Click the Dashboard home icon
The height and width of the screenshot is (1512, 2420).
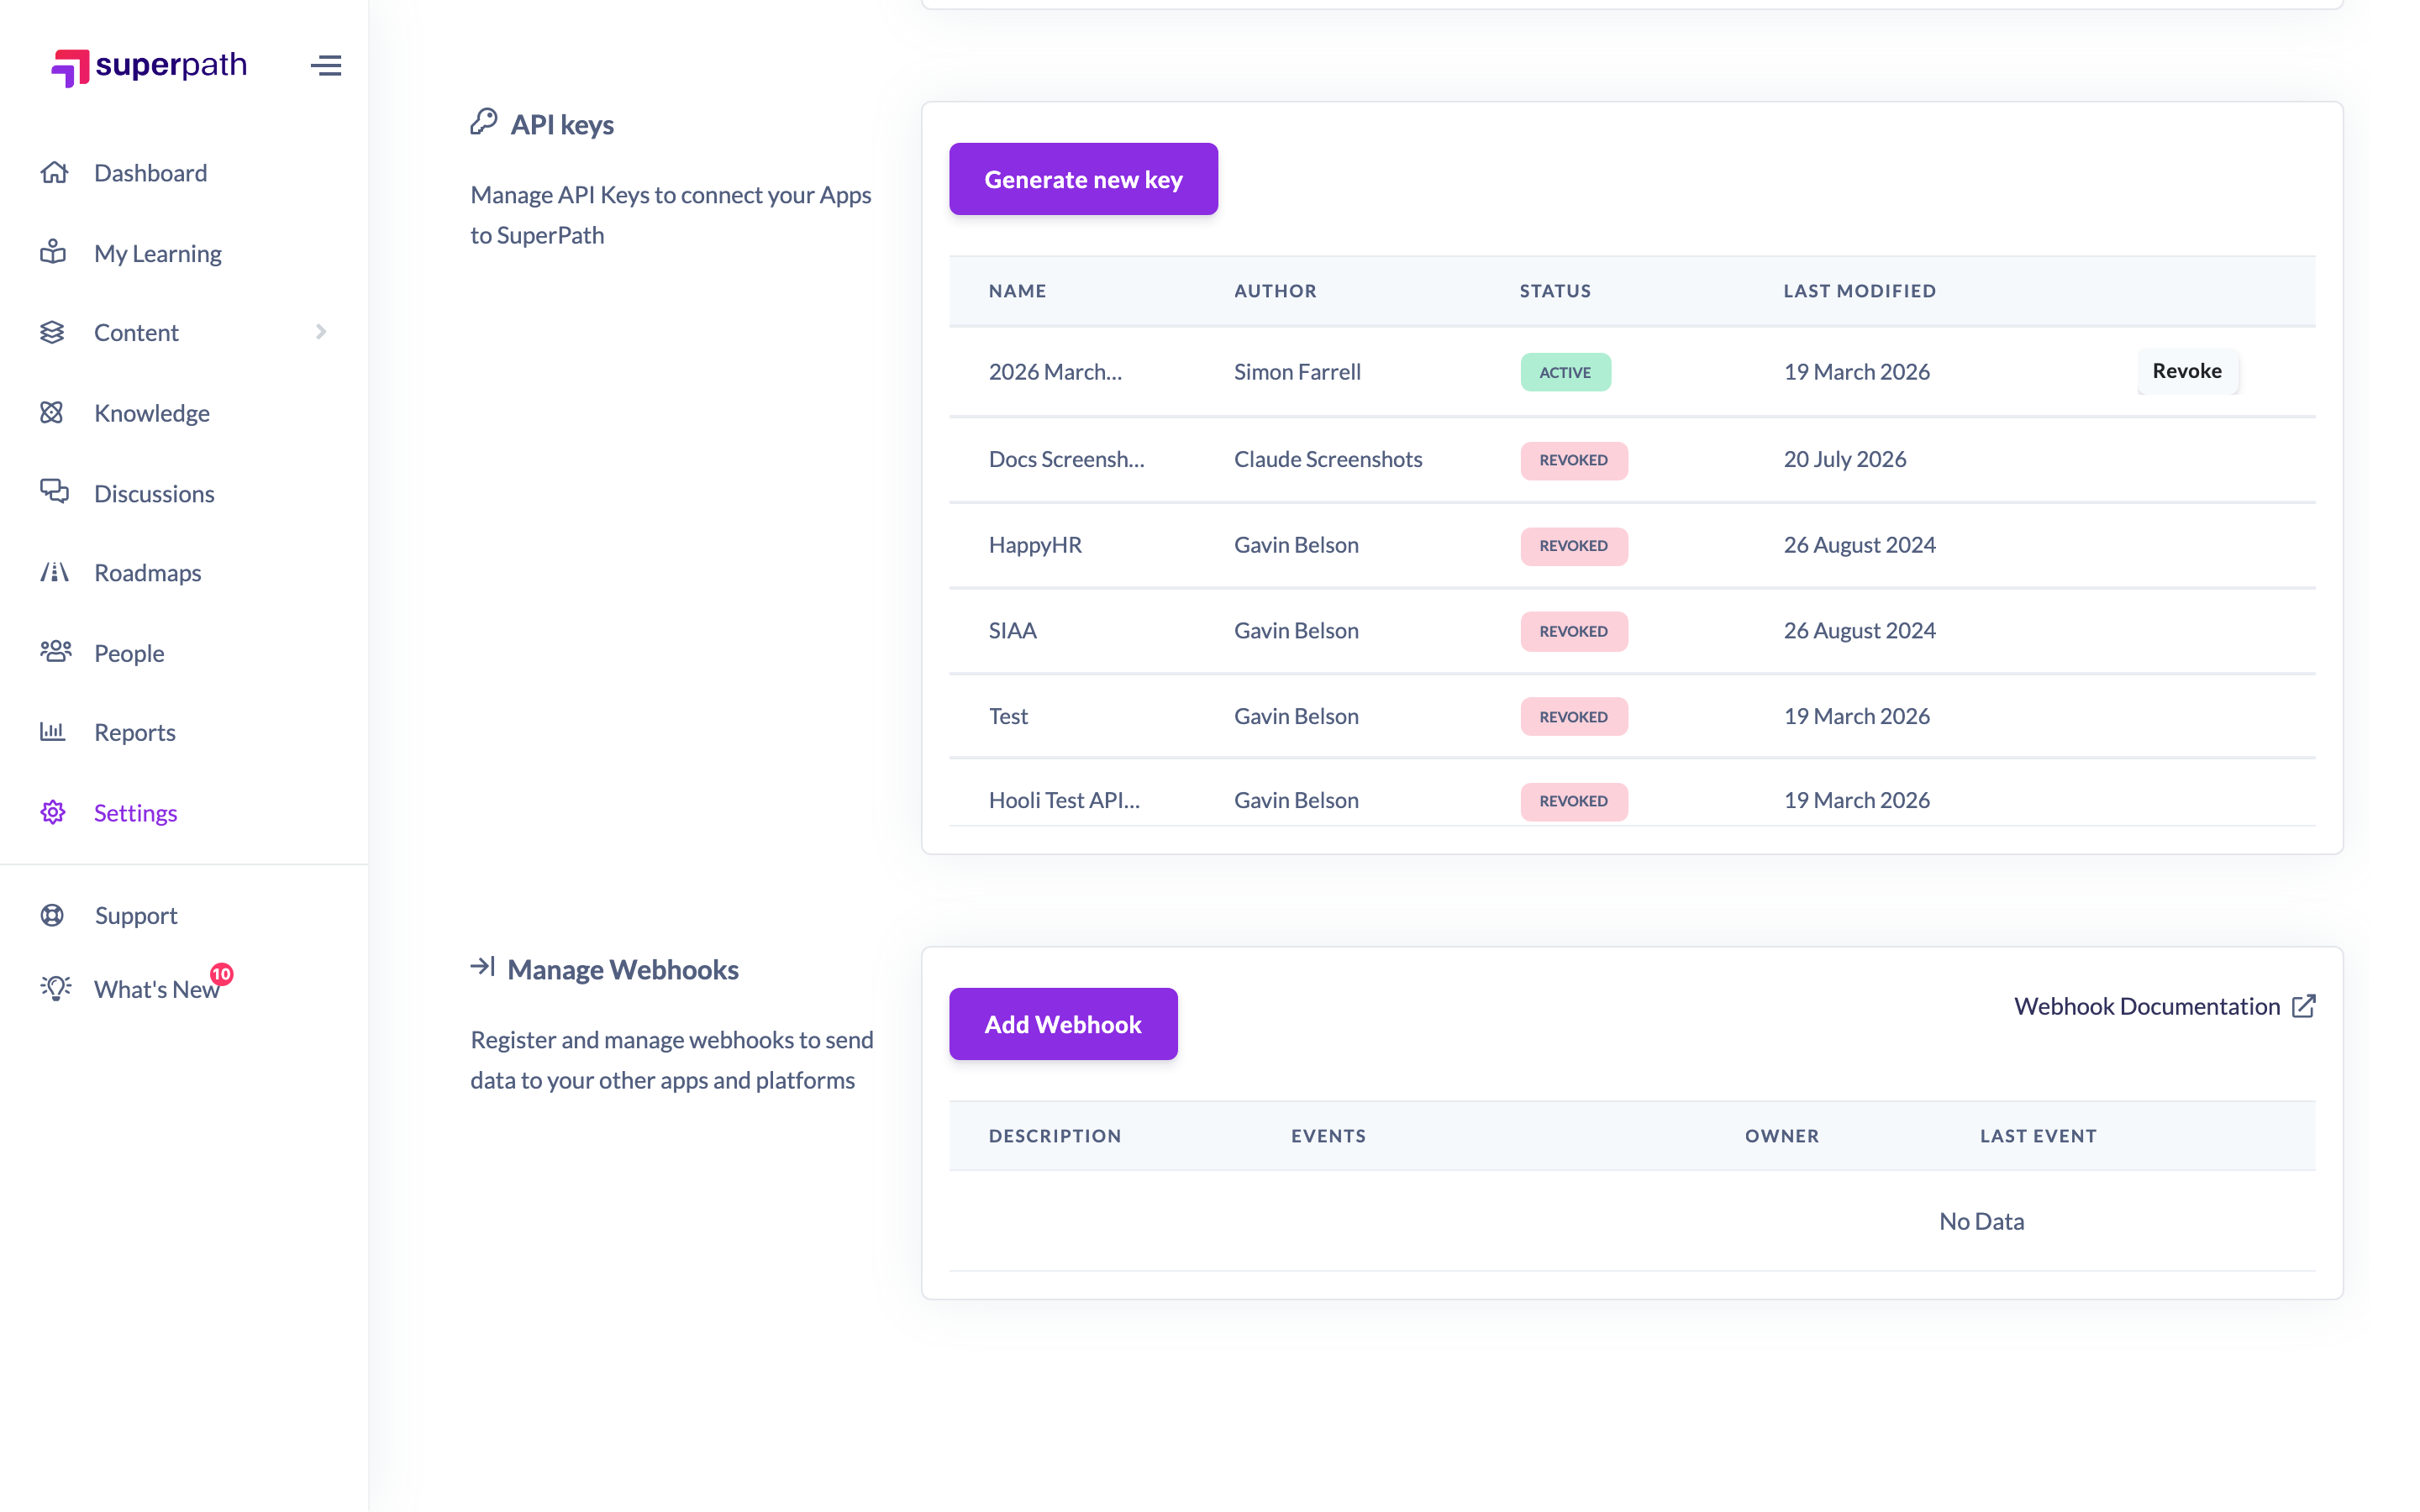point(54,172)
